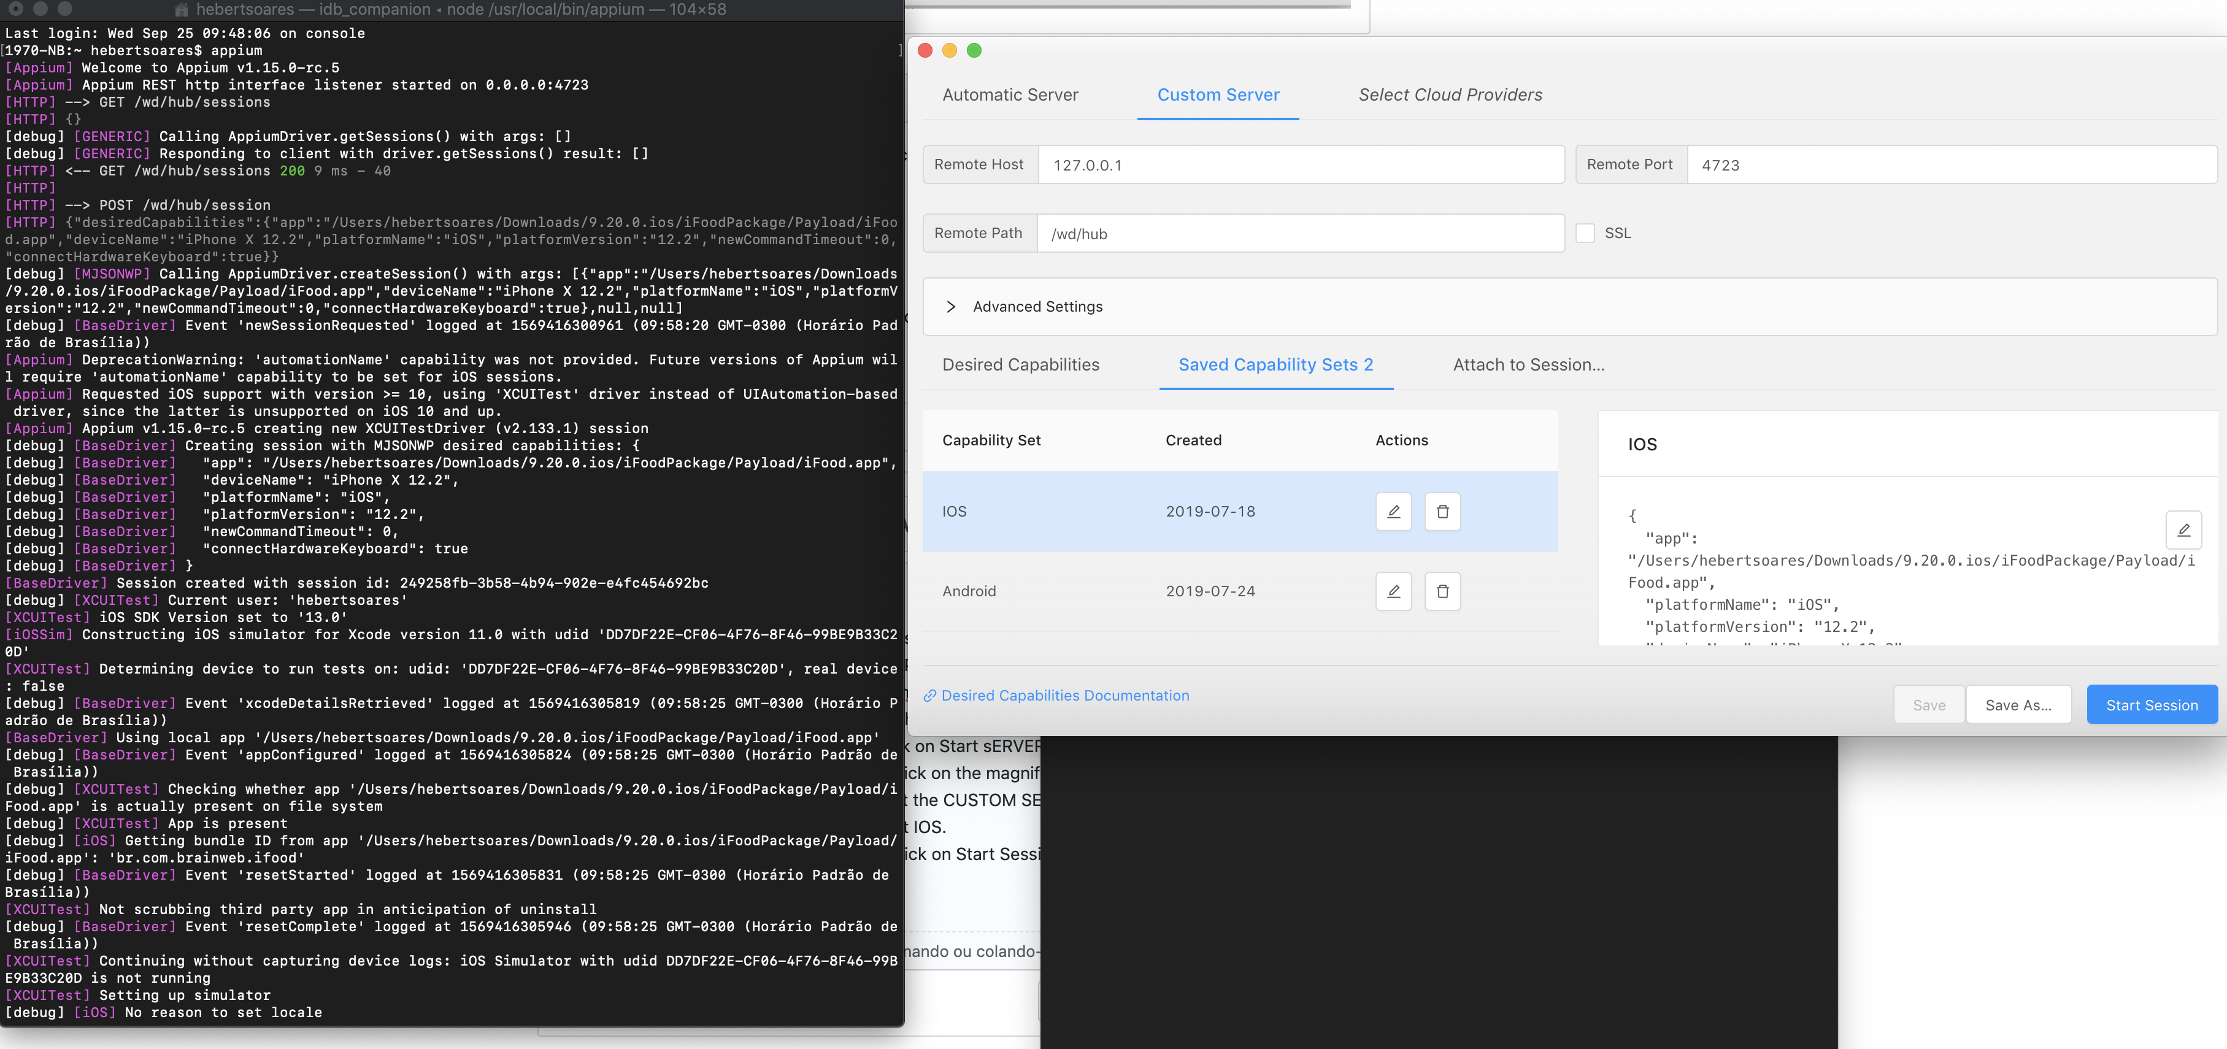Viewport: 2227px width, 1049px height.
Task: Click the Start Session button
Action: pyautogui.click(x=2151, y=705)
